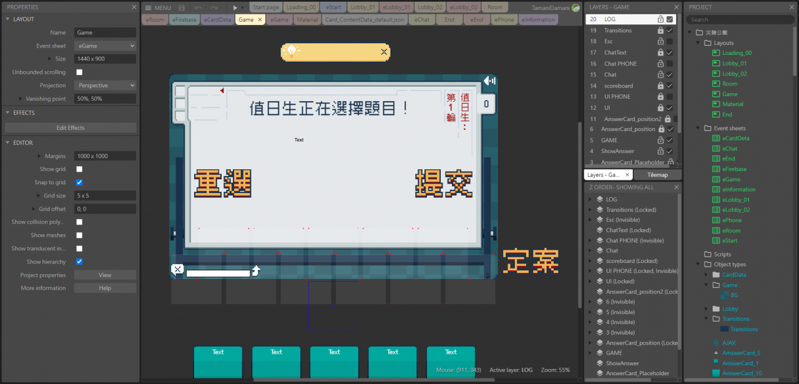The height and width of the screenshot is (384, 799).
Task: Click the Save project icon
Action: click(x=181, y=7)
